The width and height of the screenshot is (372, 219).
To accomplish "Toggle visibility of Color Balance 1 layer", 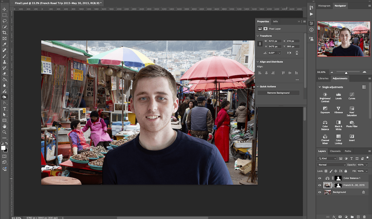I will [319, 178].
